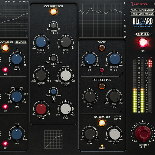Click the Acustica logo

[x=140, y=4]
